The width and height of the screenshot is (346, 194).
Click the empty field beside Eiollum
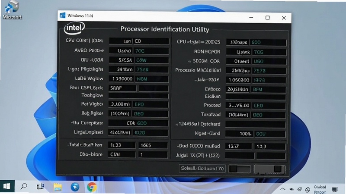[x=256, y=97]
